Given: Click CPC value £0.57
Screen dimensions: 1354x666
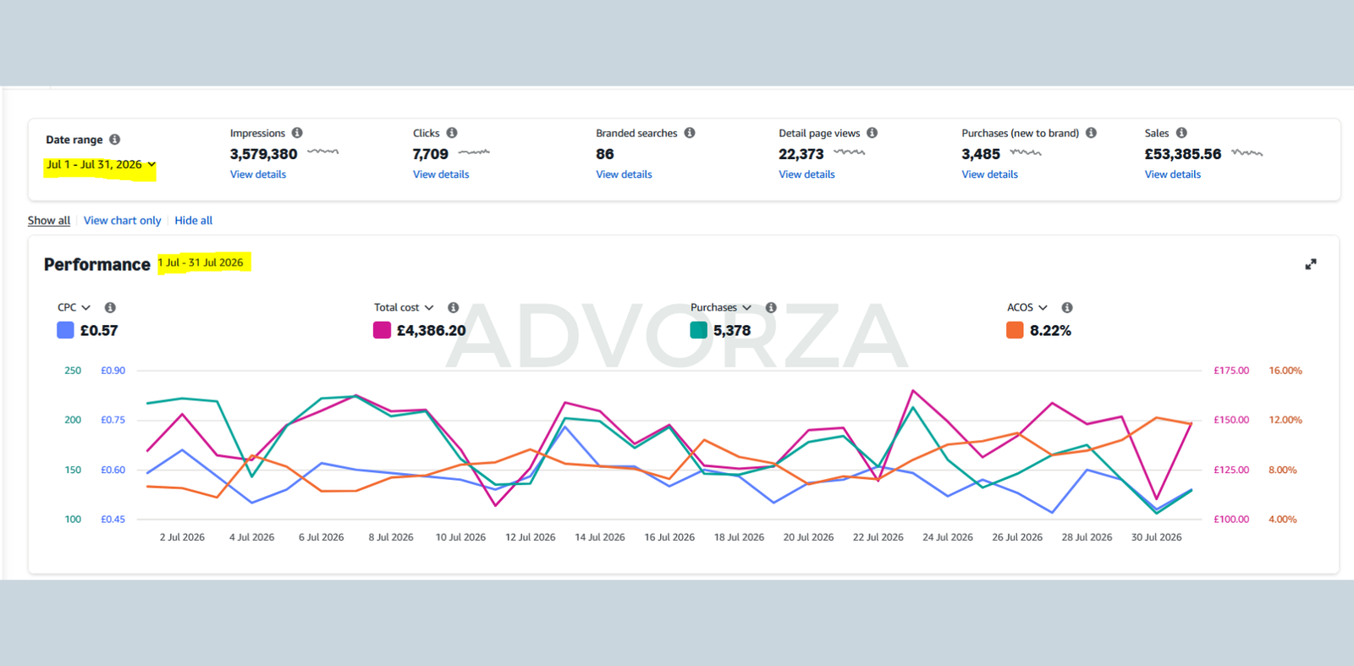Looking at the screenshot, I should pos(99,331).
